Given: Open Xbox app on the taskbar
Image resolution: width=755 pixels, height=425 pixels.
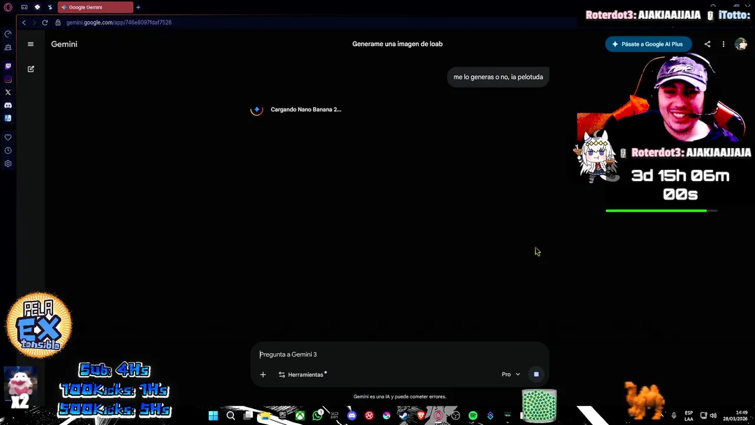Looking at the screenshot, I should coord(300,416).
